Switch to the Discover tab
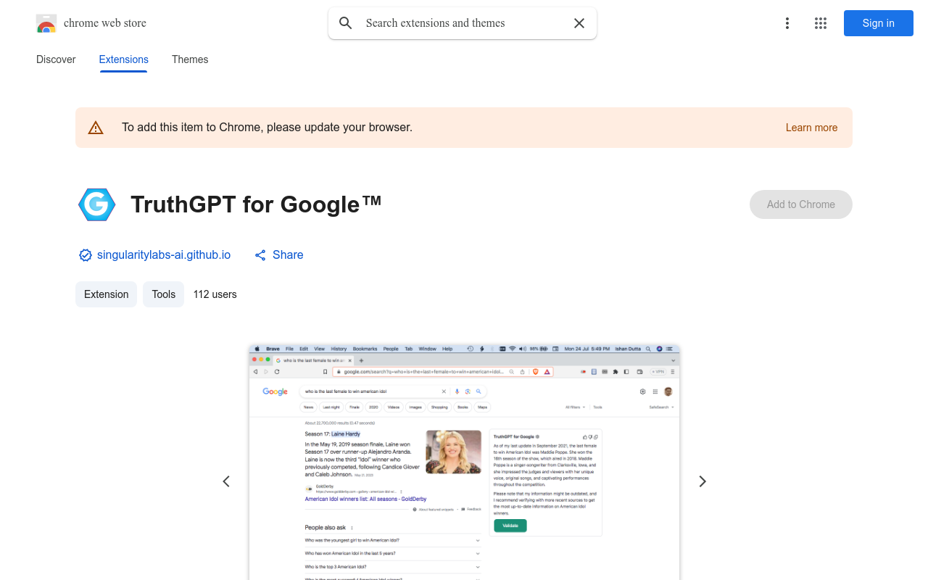 56,59
